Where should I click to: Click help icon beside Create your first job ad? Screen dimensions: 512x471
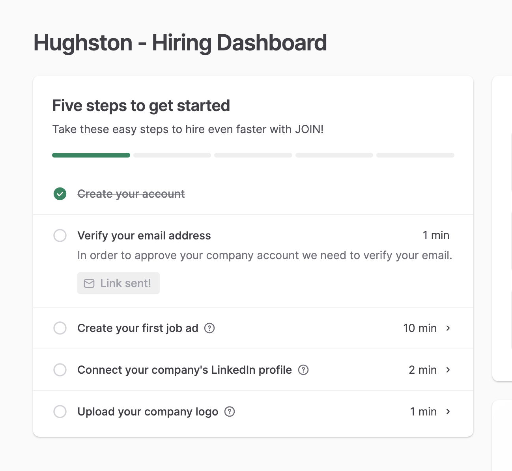(209, 328)
